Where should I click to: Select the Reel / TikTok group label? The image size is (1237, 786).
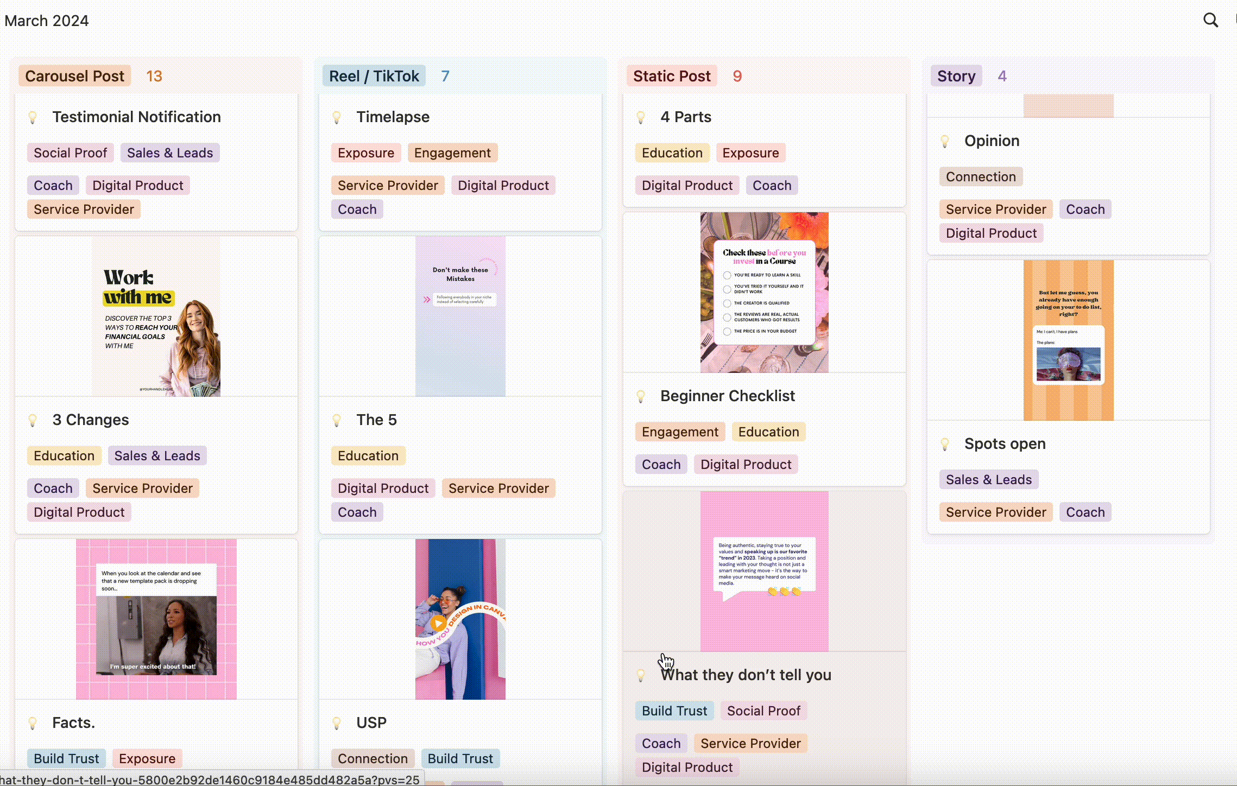click(x=374, y=76)
